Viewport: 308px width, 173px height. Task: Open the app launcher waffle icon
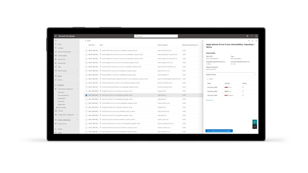coord(56,36)
